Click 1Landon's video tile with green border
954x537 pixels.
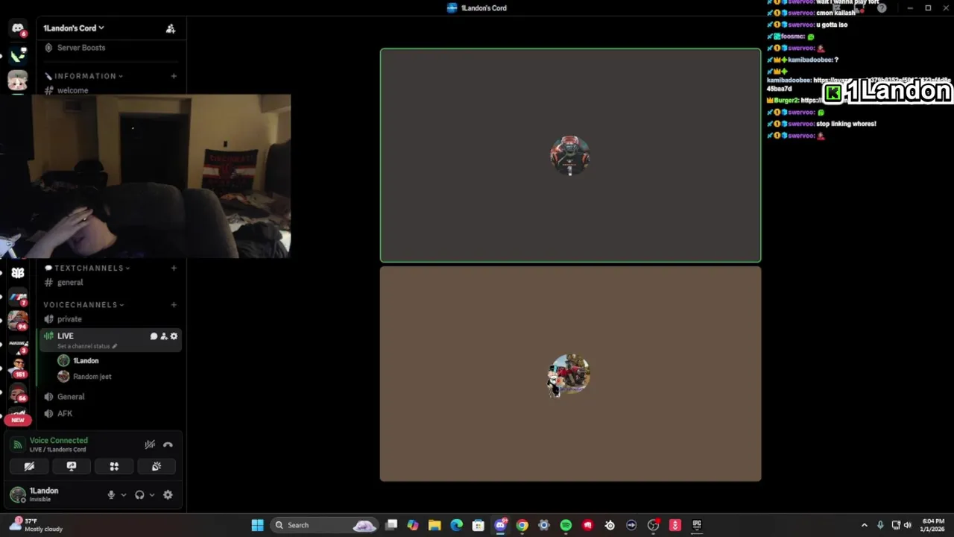tap(570, 156)
